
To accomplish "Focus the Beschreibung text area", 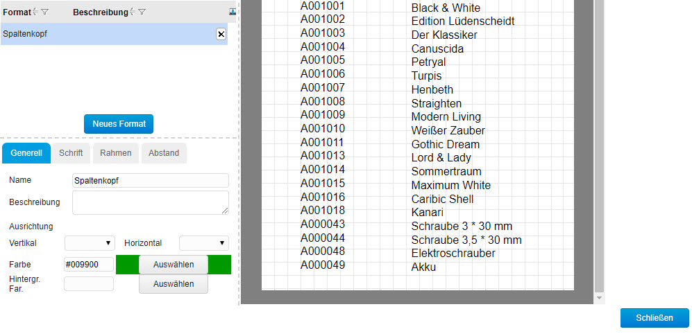I will tap(151, 202).
